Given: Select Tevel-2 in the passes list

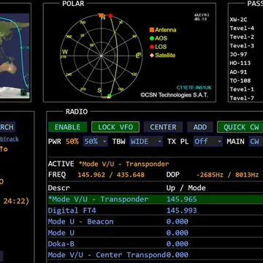Looking at the screenshot, I should (x=242, y=37).
